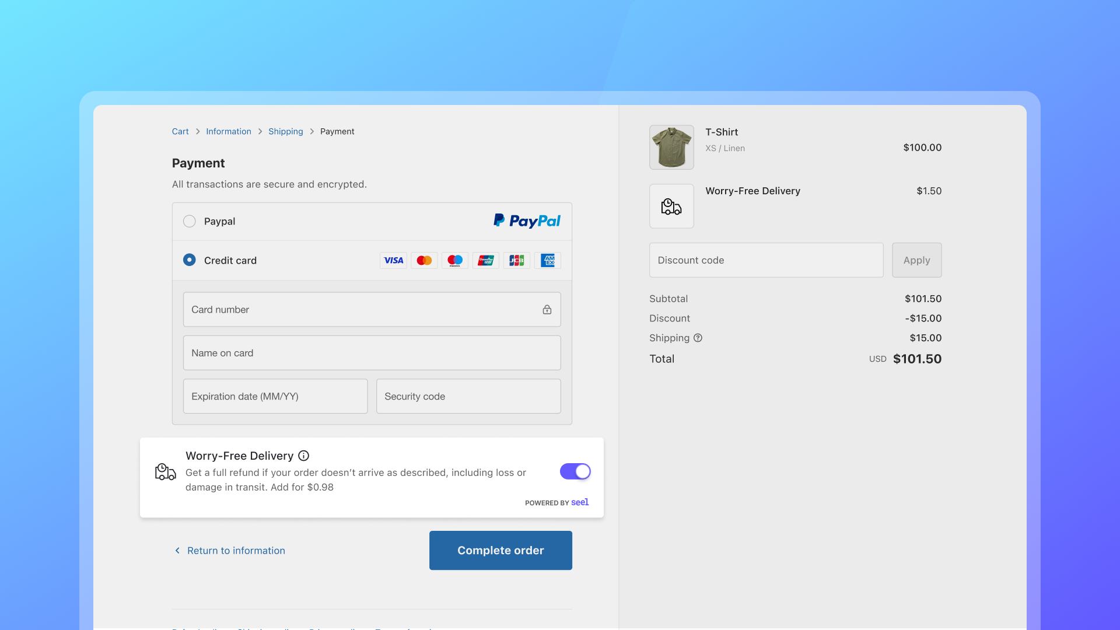
Task: Click the American Express card icon
Action: click(x=547, y=260)
